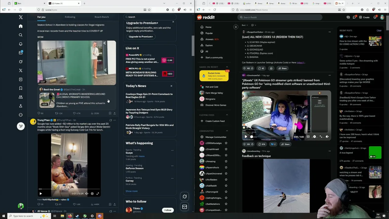Like the Trung Phan post

click(x=74, y=204)
